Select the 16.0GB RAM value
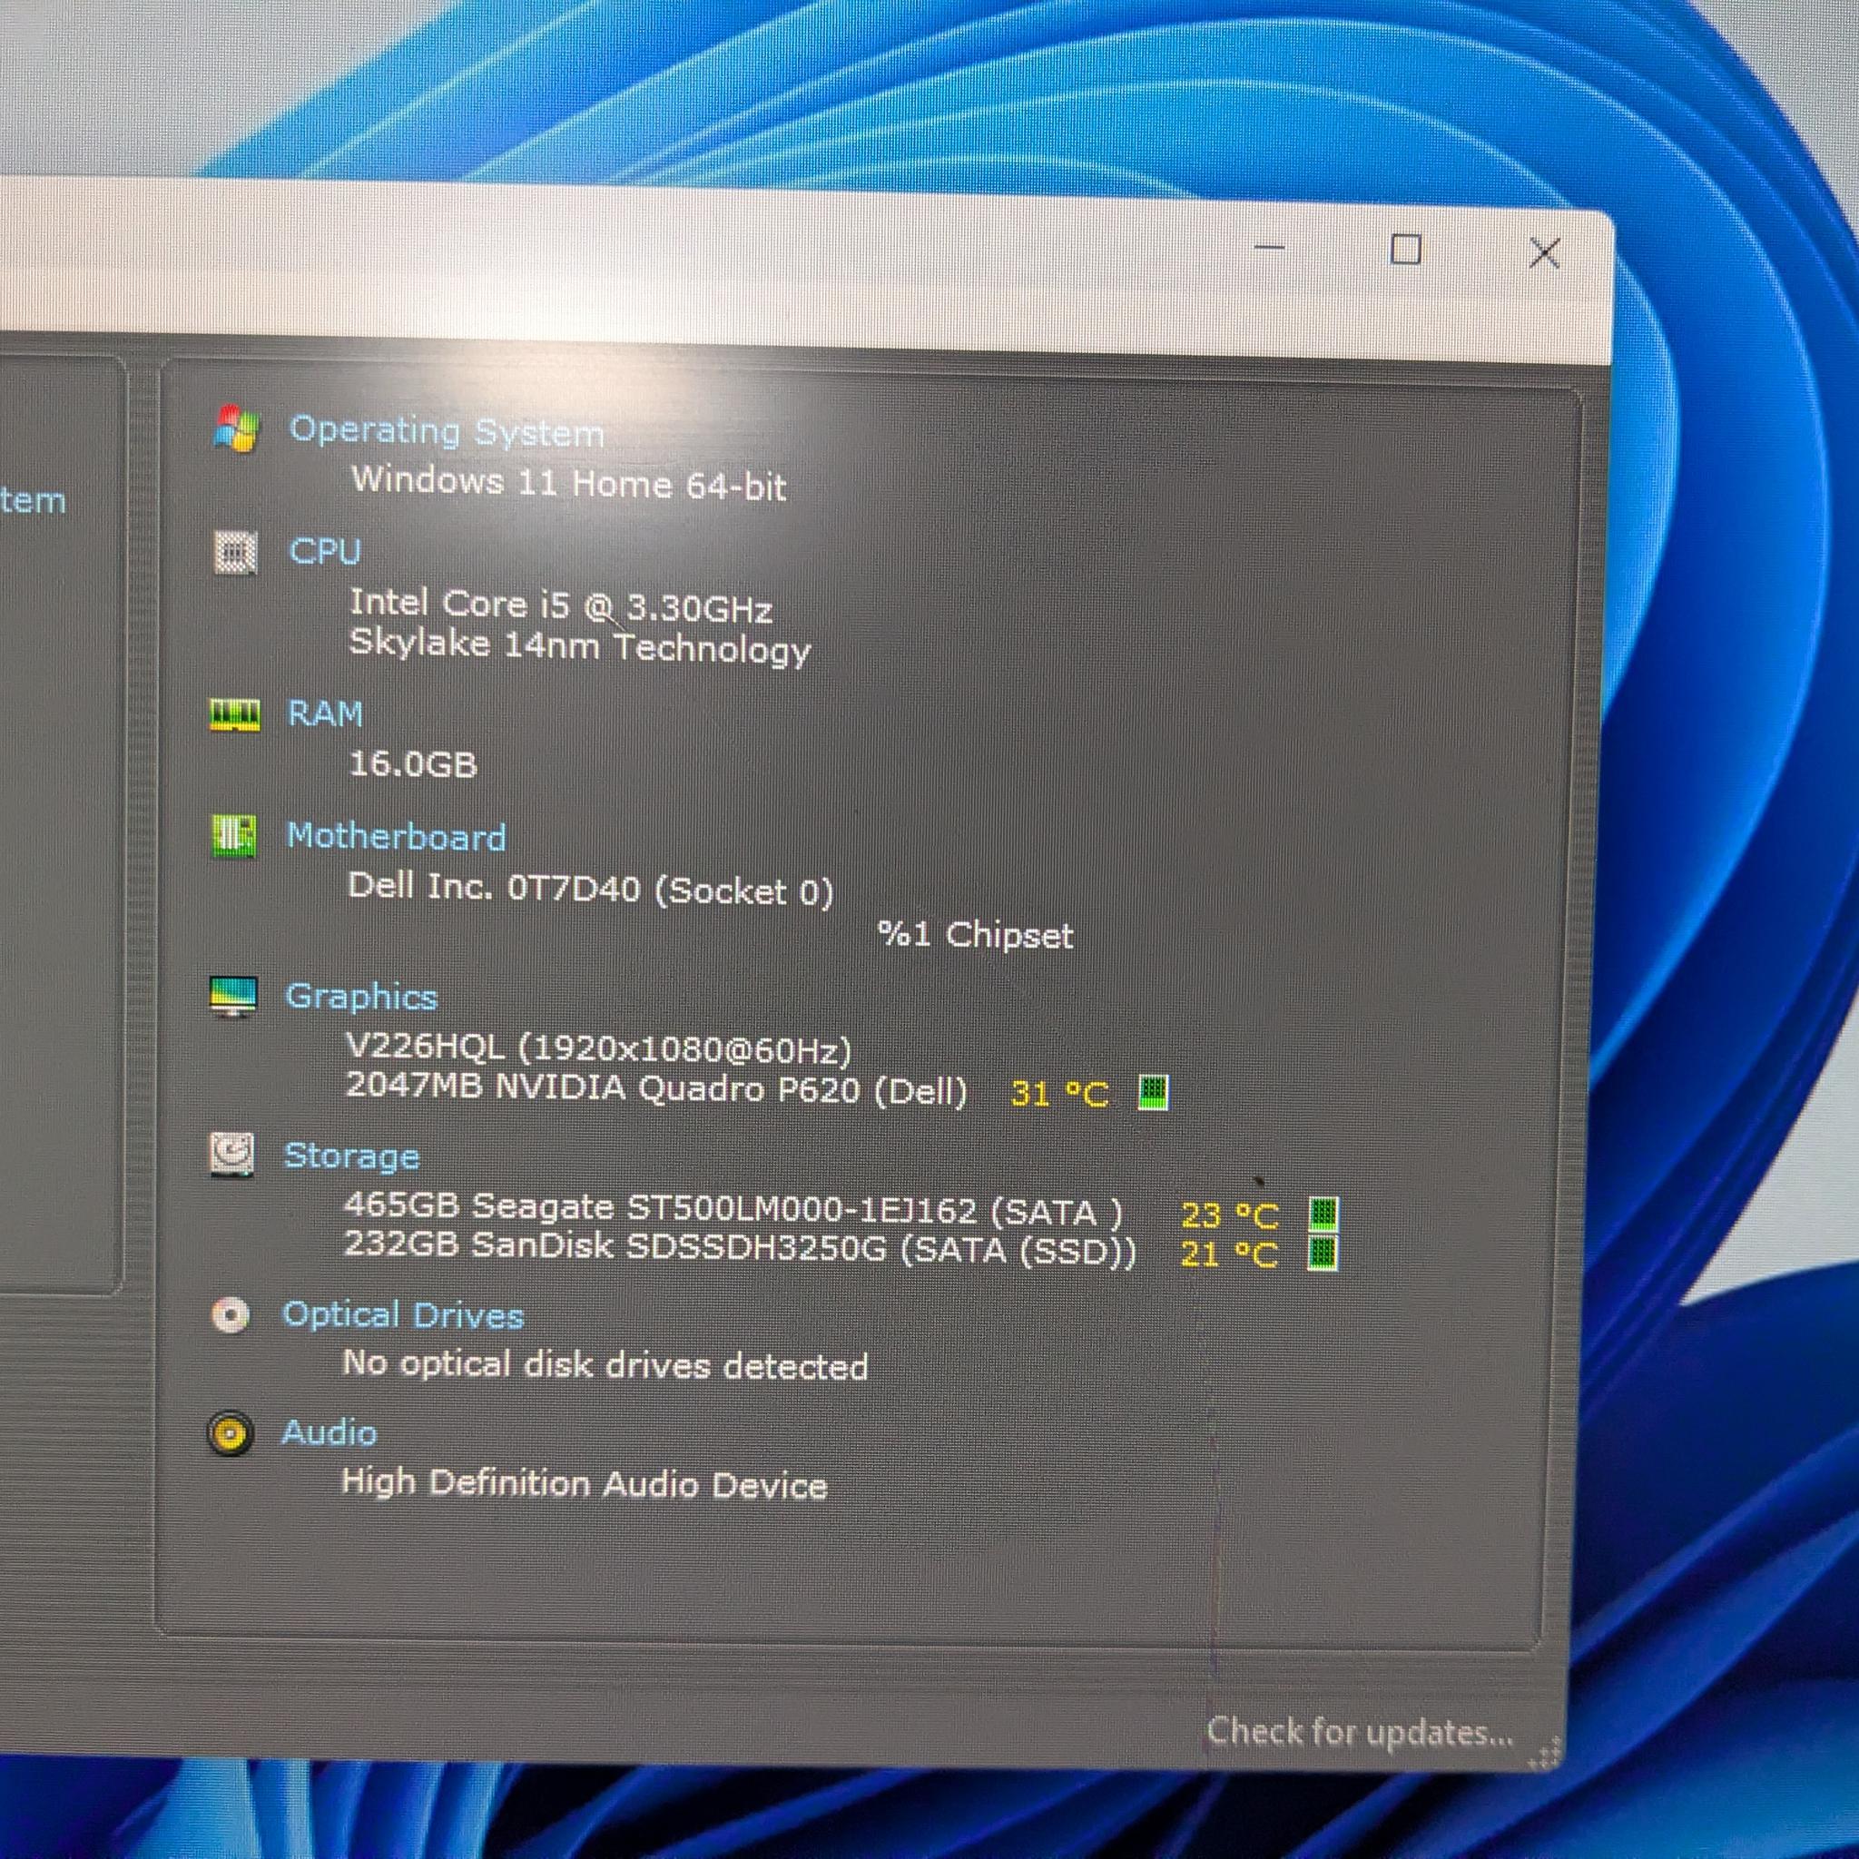1859x1859 pixels. click(412, 764)
